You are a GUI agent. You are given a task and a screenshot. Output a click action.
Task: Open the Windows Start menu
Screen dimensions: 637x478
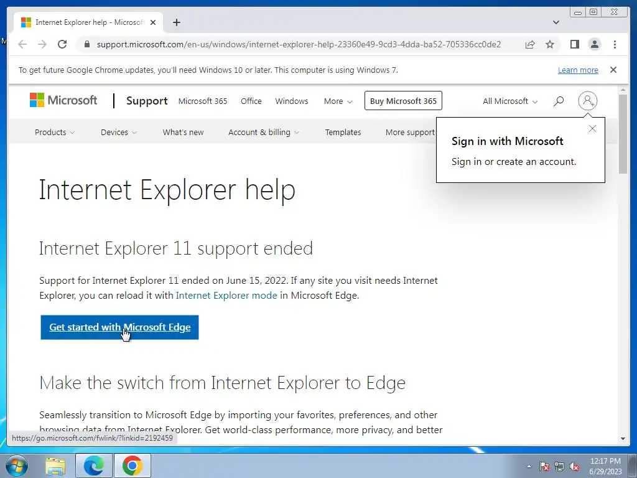pos(17,466)
